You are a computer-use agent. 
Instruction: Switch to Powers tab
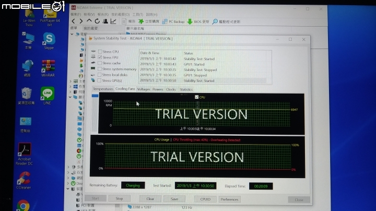158,89
